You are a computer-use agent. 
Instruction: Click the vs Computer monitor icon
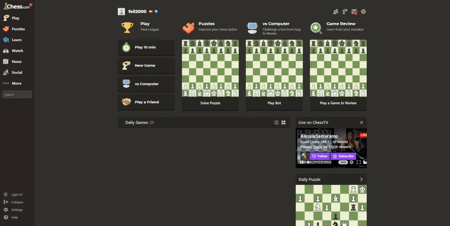tap(252, 28)
